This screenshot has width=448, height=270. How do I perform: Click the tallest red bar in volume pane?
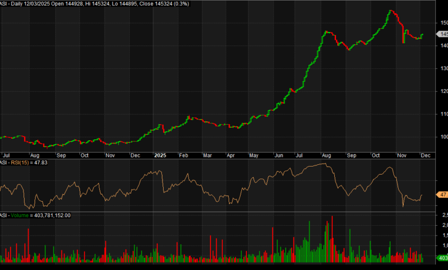click(332, 217)
